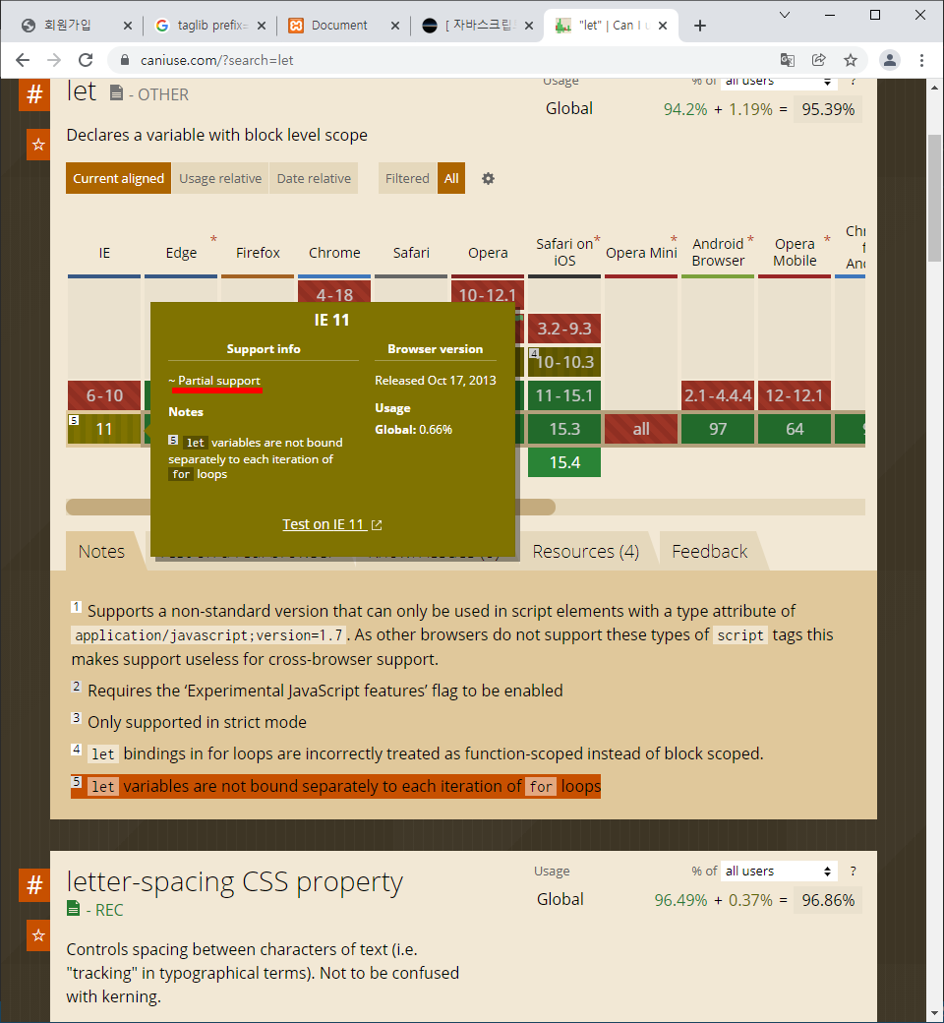Open the Feedback tab
The height and width of the screenshot is (1023, 944).
click(709, 551)
